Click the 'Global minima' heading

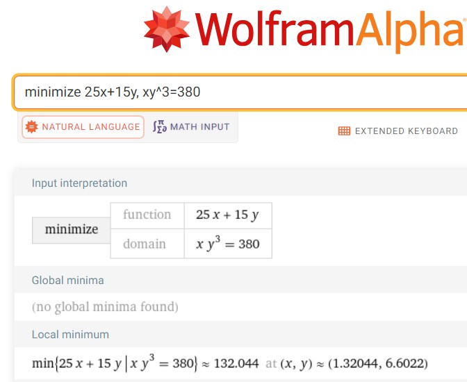(x=68, y=281)
